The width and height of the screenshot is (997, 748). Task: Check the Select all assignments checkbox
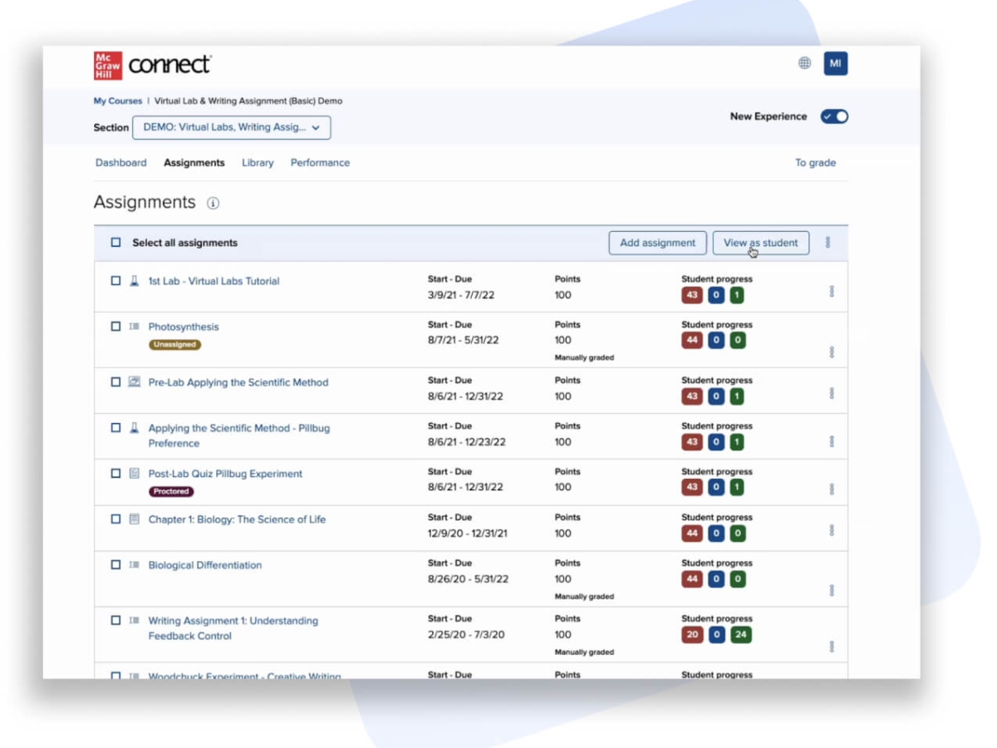click(x=115, y=243)
